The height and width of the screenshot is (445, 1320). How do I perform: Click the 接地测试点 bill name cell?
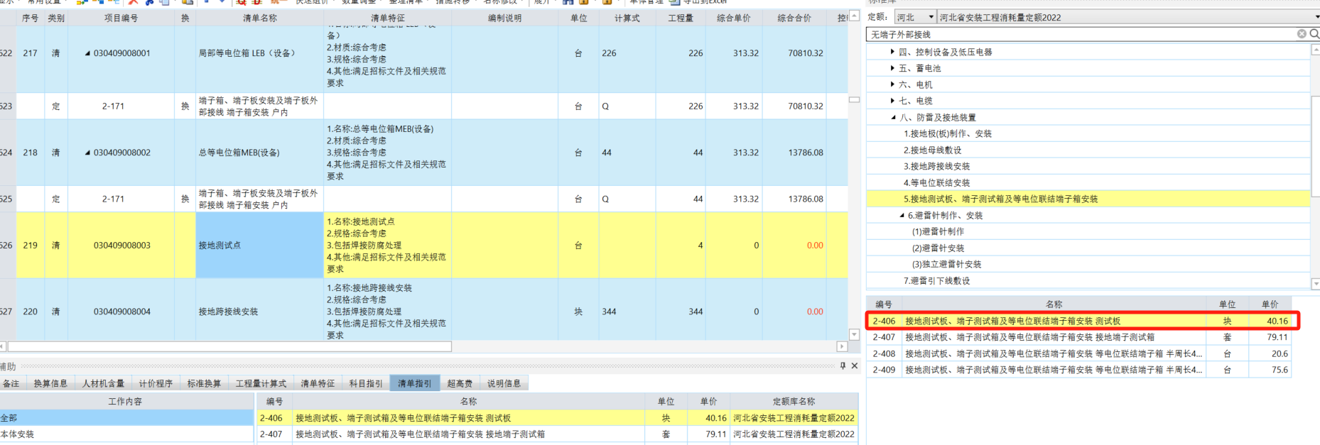[259, 245]
